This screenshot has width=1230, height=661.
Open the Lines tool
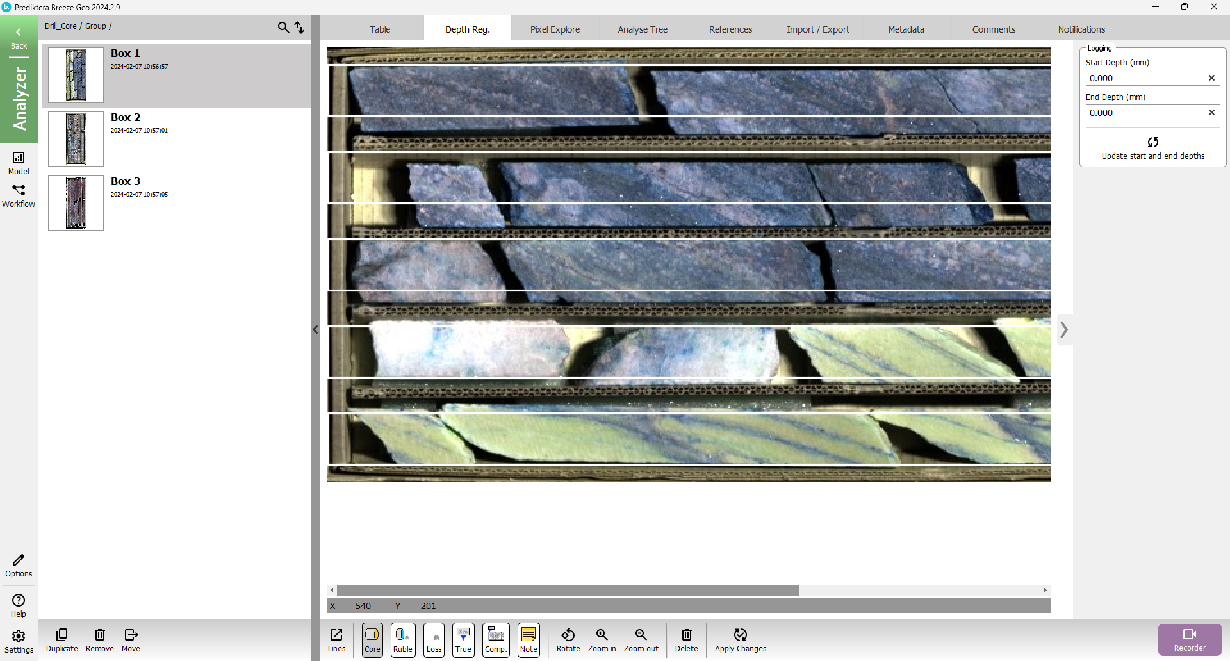pyautogui.click(x=336, y=639)
